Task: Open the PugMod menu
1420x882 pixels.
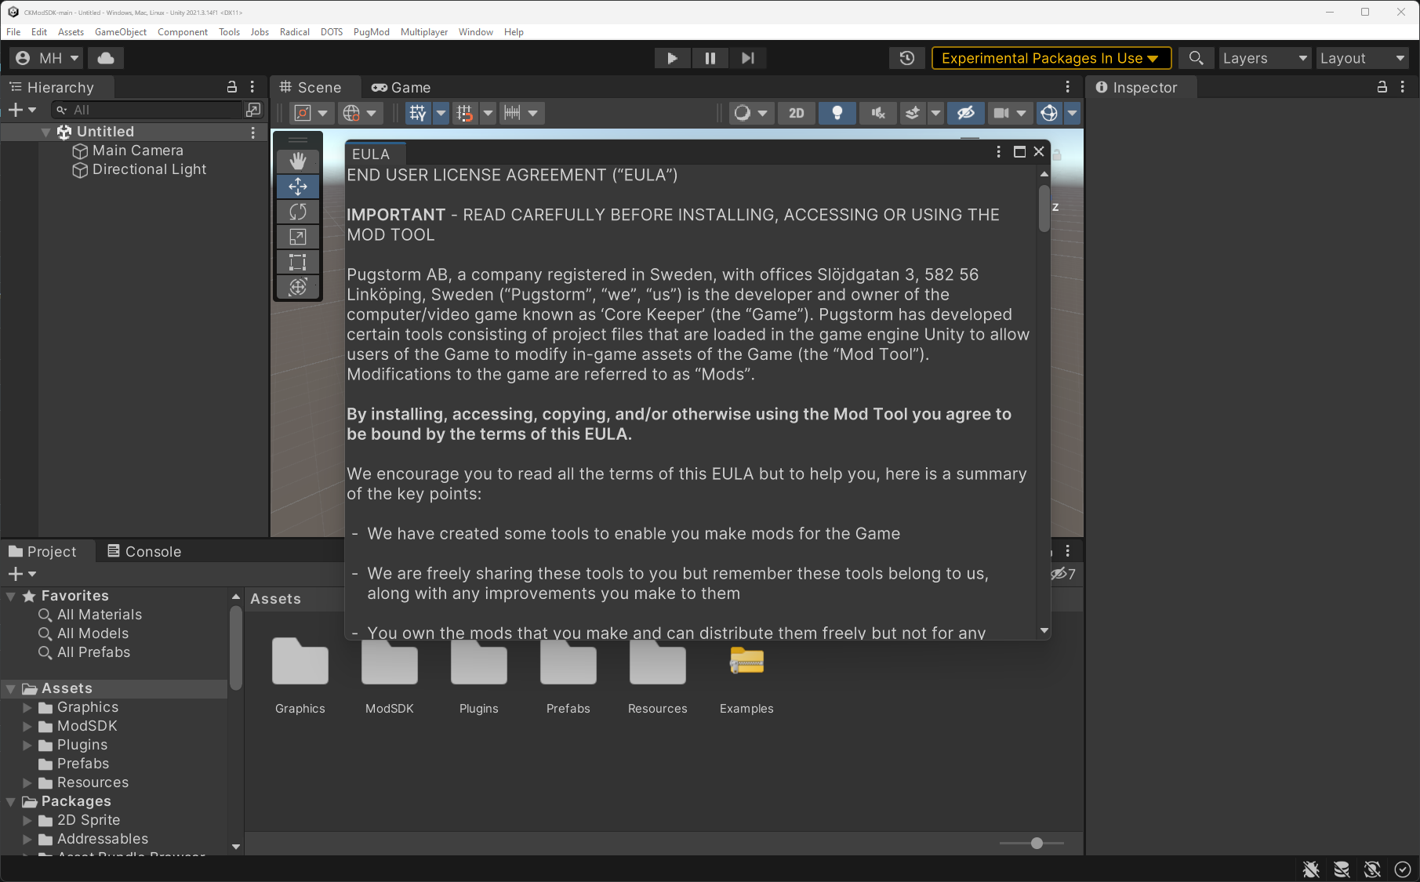Action: click(x=371, y=32)
